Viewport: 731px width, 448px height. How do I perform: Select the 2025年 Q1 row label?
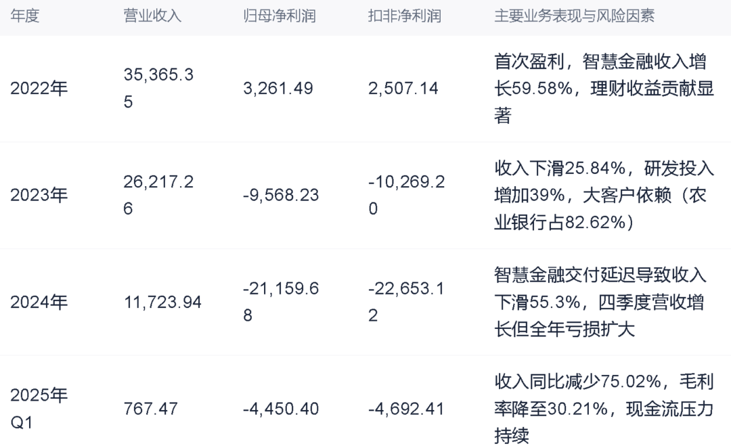coord(39,409)
